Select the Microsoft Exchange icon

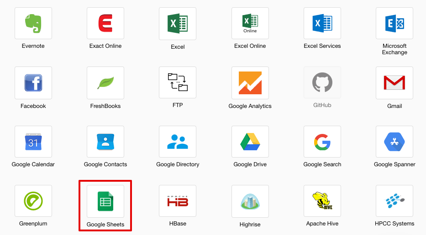[394, 23]
